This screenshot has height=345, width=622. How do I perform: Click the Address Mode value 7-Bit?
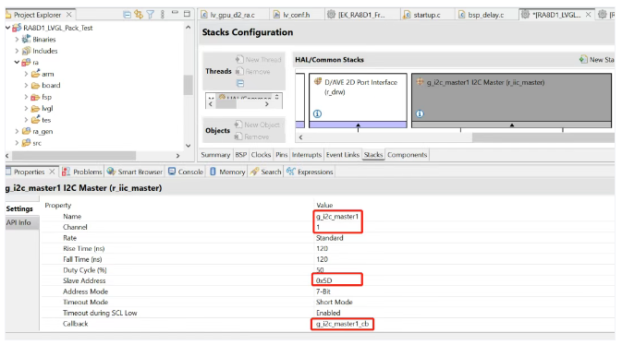[x=323, y=291]
